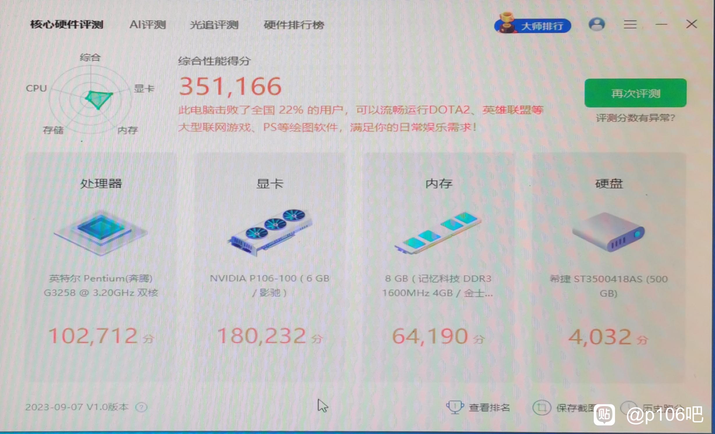715x434 pixels.
Task: Click the 硬盘 card heading
Action: (609, 184)
